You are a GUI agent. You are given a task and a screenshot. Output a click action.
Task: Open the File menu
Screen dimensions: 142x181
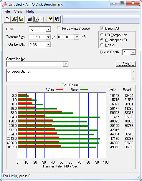tap(7, 11)
